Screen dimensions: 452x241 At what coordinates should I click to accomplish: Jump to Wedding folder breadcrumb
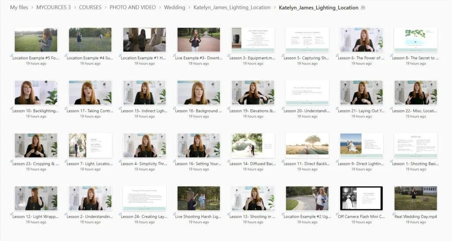point(174,8)
